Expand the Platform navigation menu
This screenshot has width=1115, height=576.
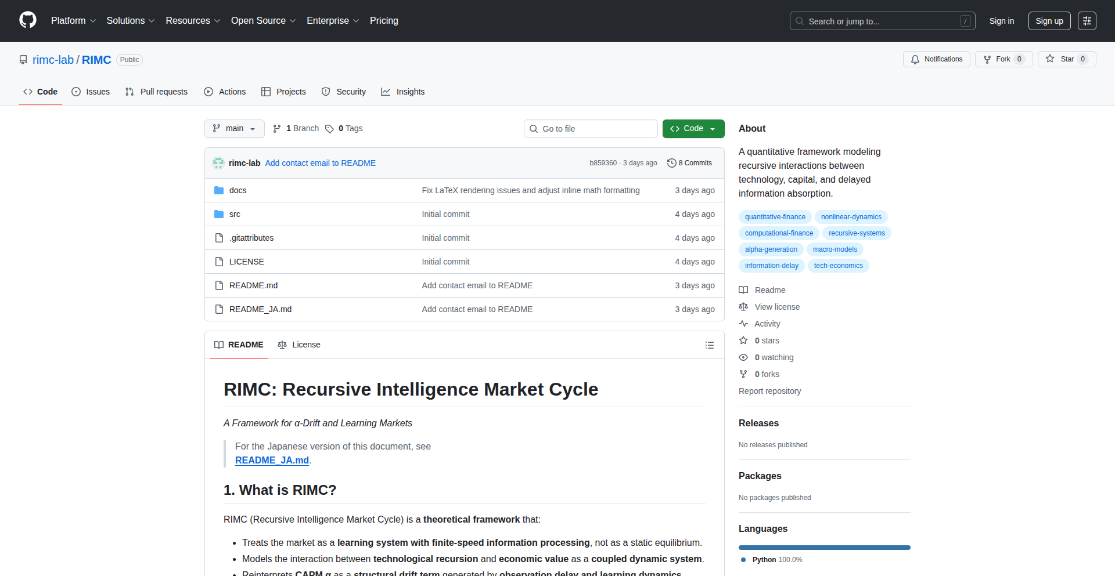73,21
